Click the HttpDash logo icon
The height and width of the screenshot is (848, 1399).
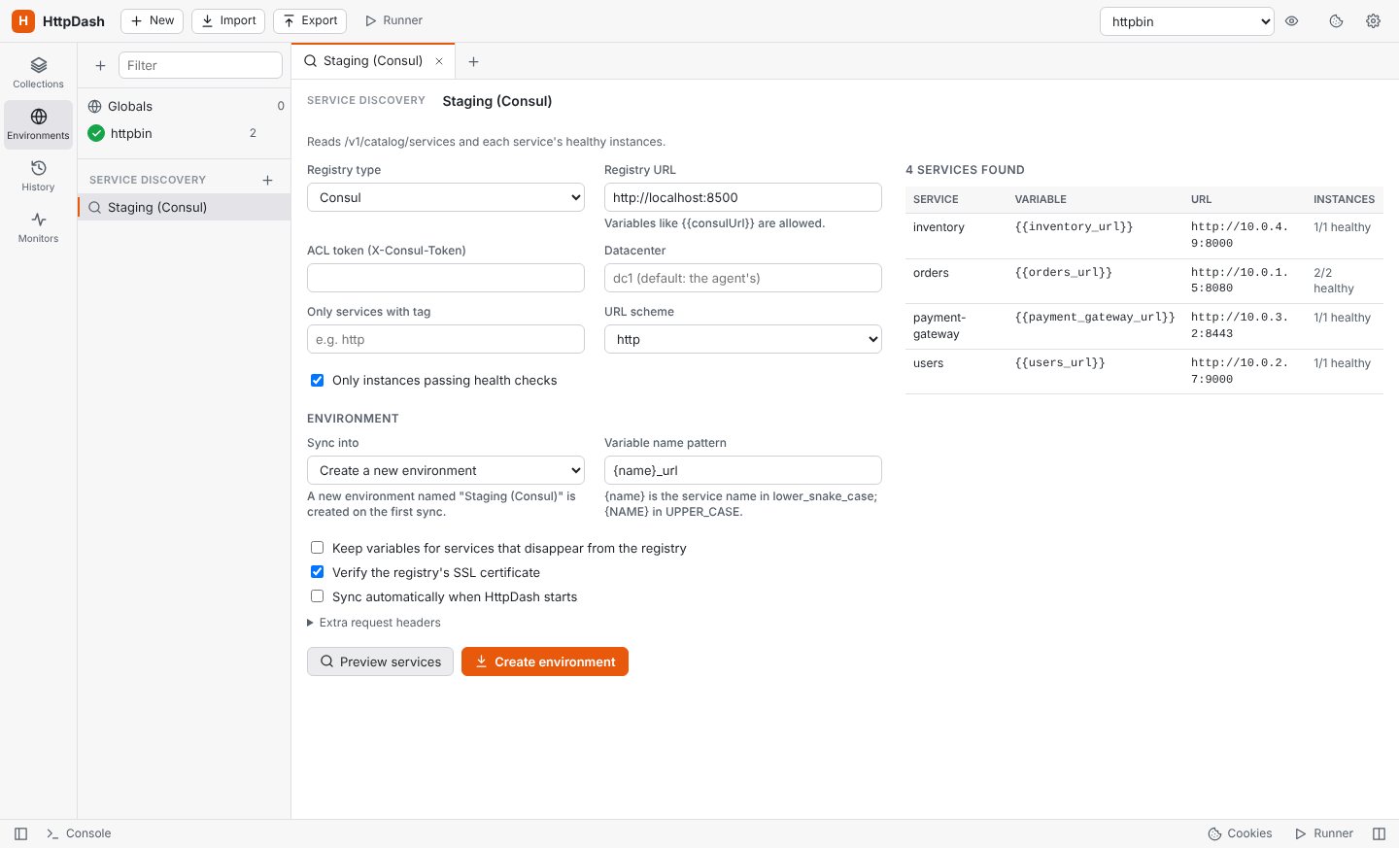pos(23,20)
